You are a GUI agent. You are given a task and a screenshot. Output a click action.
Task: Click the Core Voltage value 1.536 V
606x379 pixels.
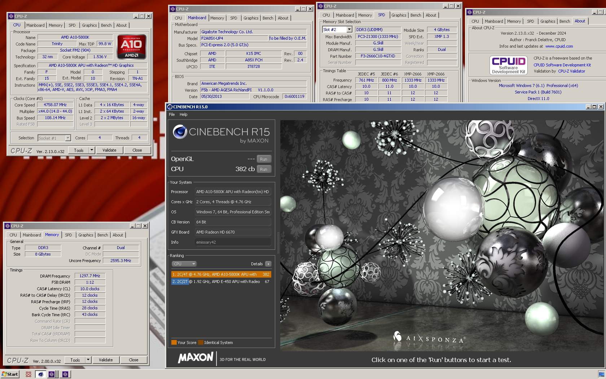[100, 57]
